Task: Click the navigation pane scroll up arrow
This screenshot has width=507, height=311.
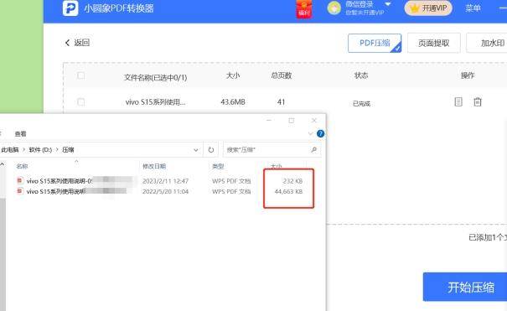Action: 3,164
